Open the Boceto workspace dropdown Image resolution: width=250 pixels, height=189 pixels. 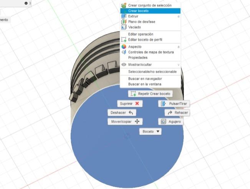[151, 131]
